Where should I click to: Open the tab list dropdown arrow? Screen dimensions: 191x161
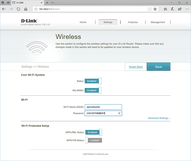pos(53,2)
